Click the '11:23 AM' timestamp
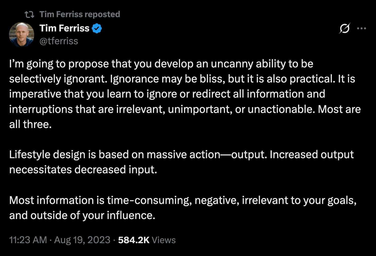 tap(28, 240)
